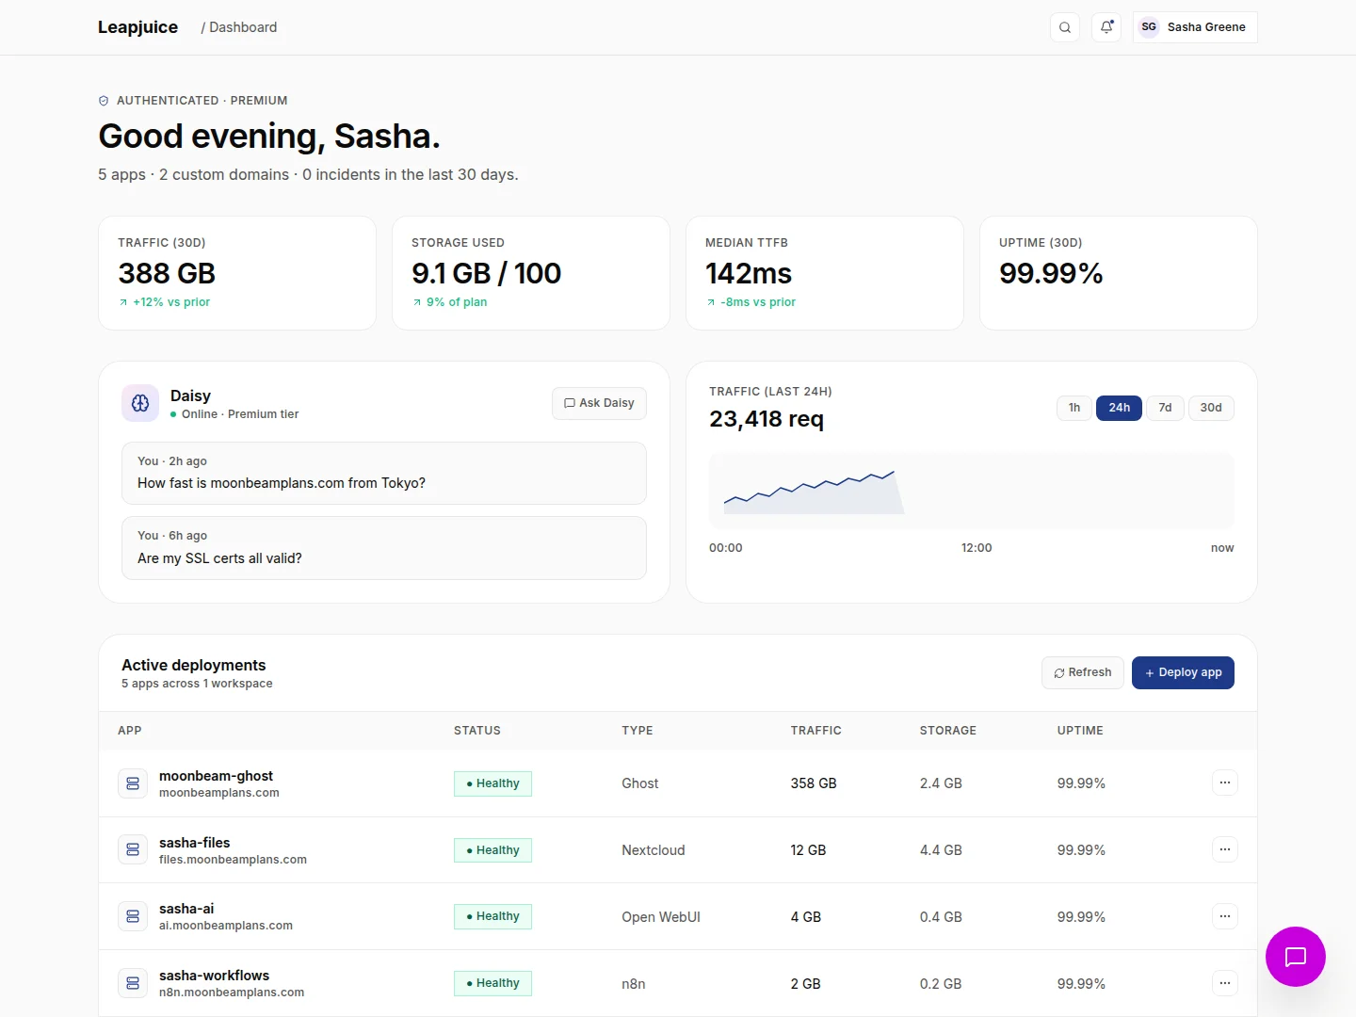Image resolution: width=1356 pixels, height=1017 pixels.
Task: Open Sasha Greene account menu
Action: [1195, 27]
